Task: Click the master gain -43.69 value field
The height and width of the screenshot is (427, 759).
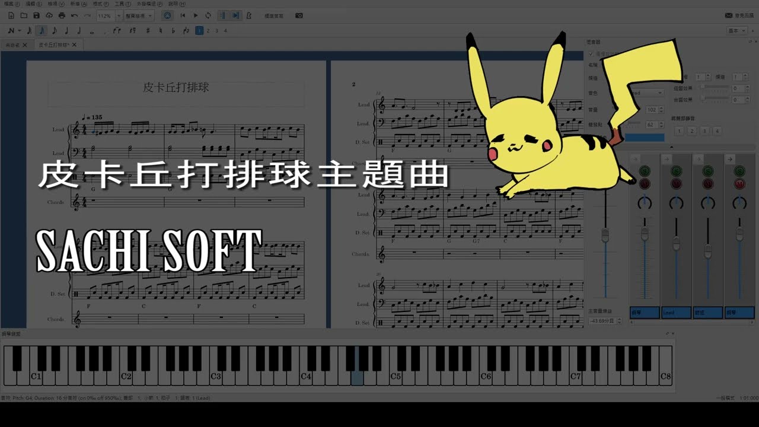Action: coord(605,321)
